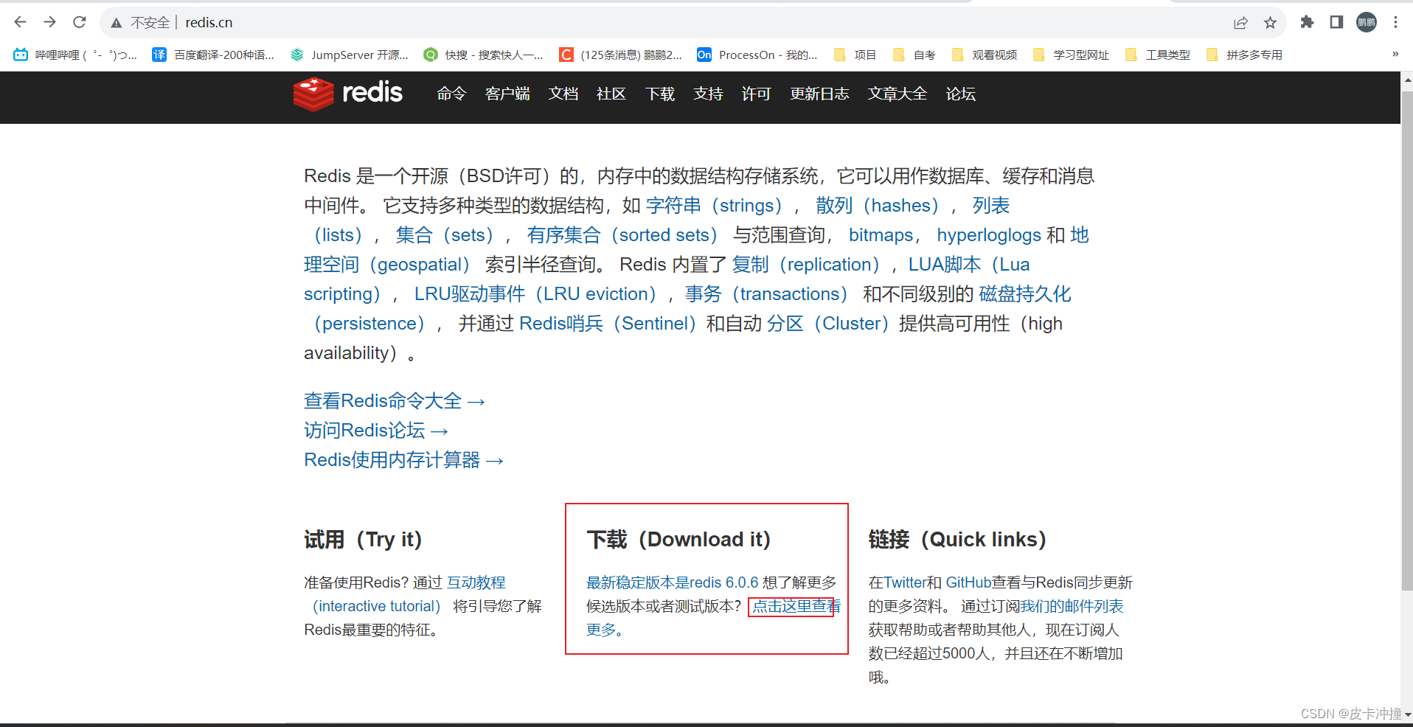Open the CSDN messages bookmark
The height and width of the screenshot is (727, 1413).
[620, 55]
